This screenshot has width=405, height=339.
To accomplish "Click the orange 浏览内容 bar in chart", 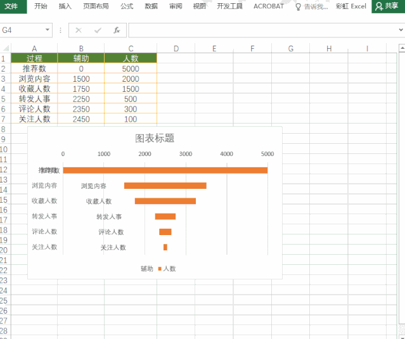I will tap(165, 186).
